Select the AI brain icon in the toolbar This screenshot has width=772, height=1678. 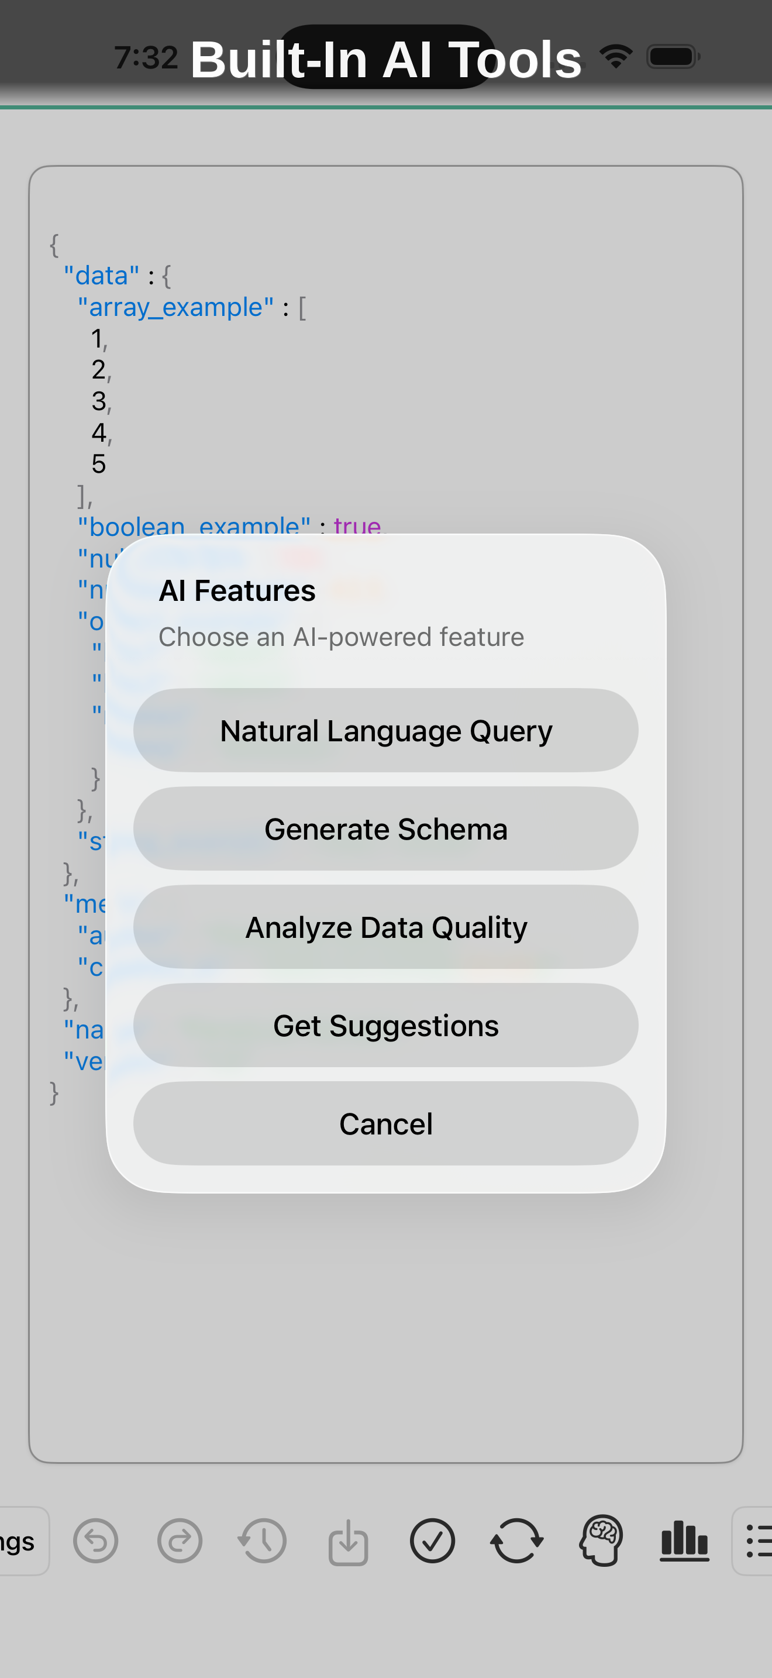tap(600, 1541)
